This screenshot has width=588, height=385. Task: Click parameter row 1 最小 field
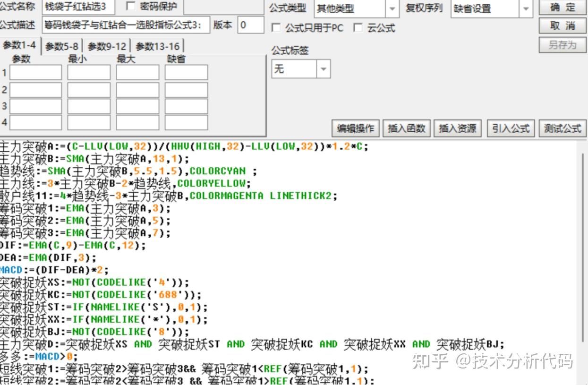tap(89, 72)
